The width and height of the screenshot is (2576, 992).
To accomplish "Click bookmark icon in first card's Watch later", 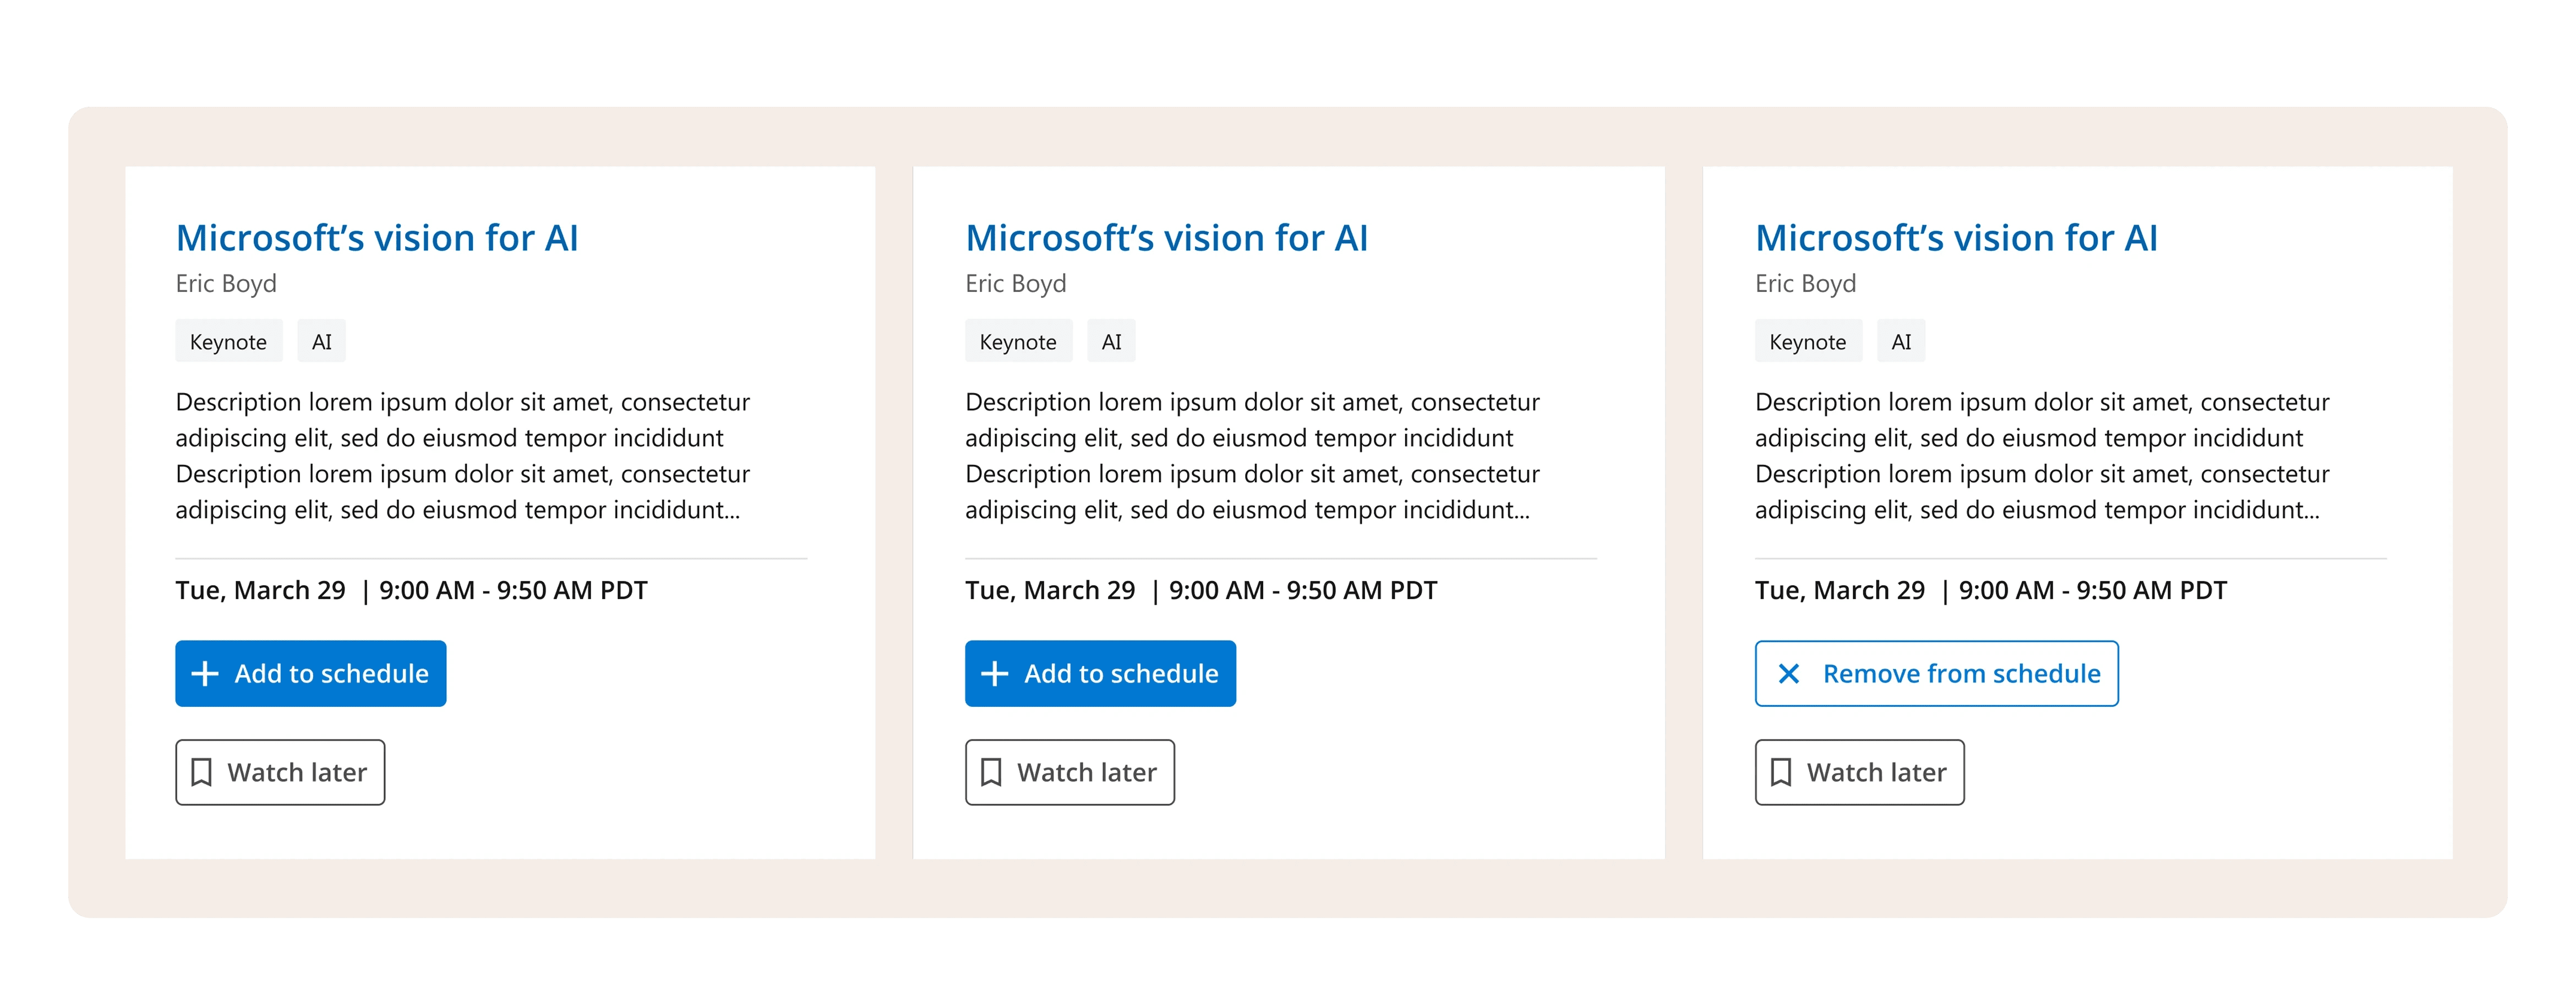I will coord(201,772).
